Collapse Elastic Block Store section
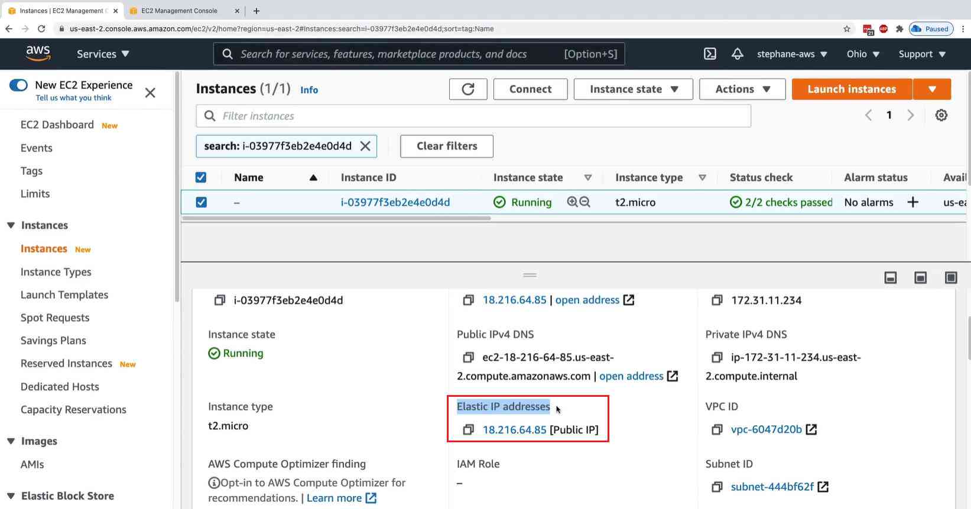Viewport: 971px width, 509px height. (x=11, y=496)
